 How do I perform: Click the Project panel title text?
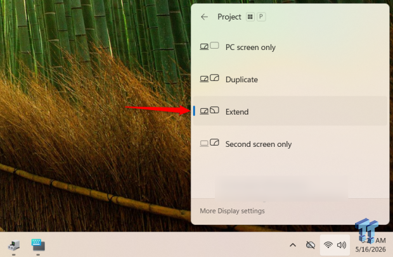click(x=229, y=16)
